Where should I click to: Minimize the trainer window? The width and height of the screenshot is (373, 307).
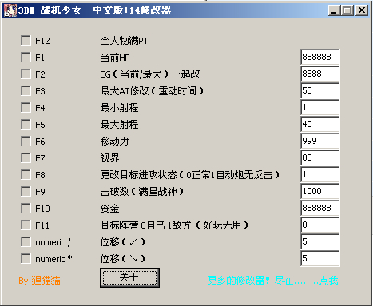335,10
